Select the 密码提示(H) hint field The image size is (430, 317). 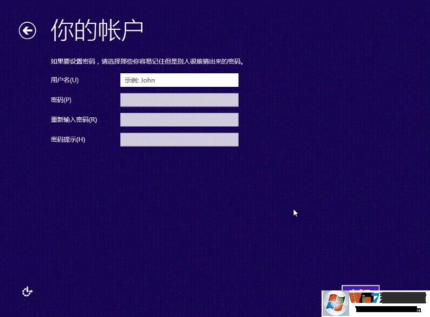(x=179, y=140)
